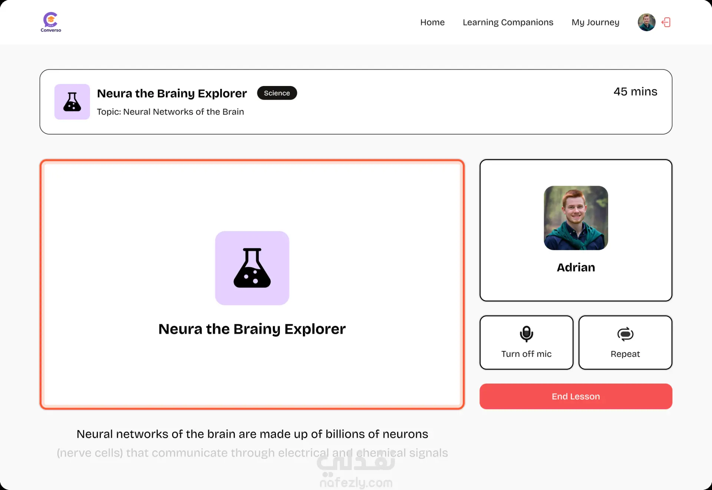The height and width of the screenshot is (490, 712).
Task: Click the current transcript line about neurons
Action: click(252, 434)
